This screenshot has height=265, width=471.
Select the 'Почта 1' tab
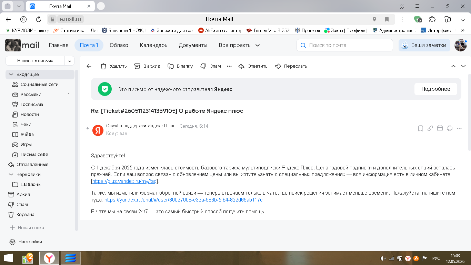tap(89, 45)
